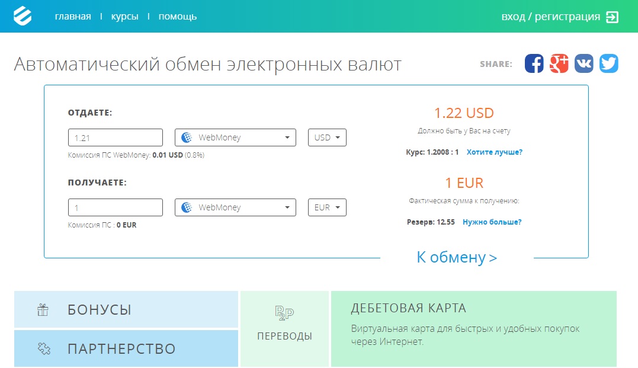
Task: Open the login/registration arrow icon
Action: (x=612, y=17)
